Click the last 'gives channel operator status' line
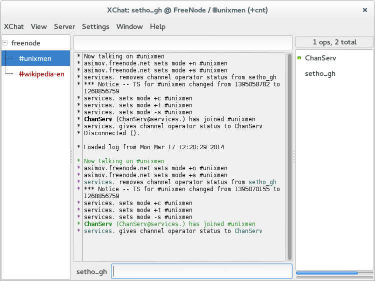Screen dimensions: 375x281 (173, 231)
